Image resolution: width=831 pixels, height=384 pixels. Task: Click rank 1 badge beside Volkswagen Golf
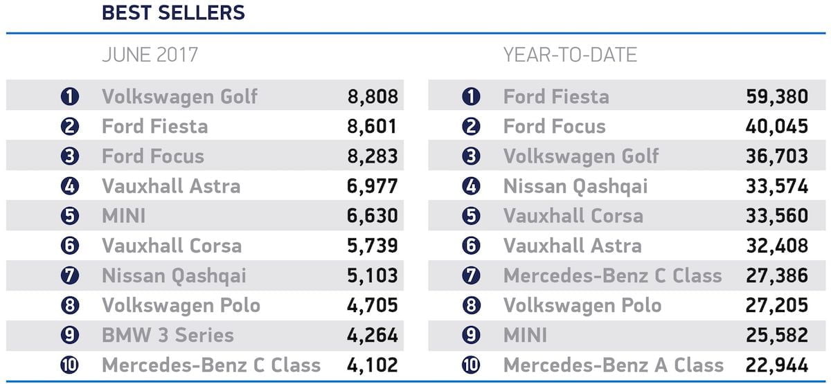click(x=70, y=96)
